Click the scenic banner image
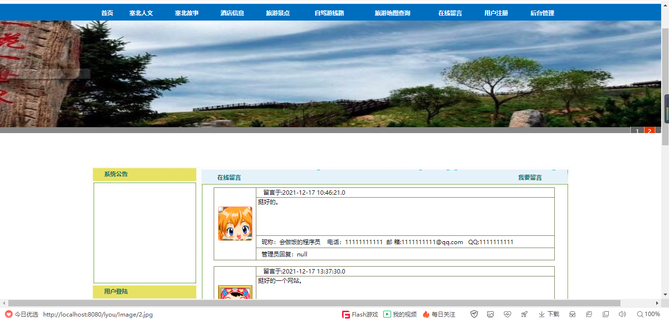The height and width of the screenshot is (320, 669). [331, 74]
